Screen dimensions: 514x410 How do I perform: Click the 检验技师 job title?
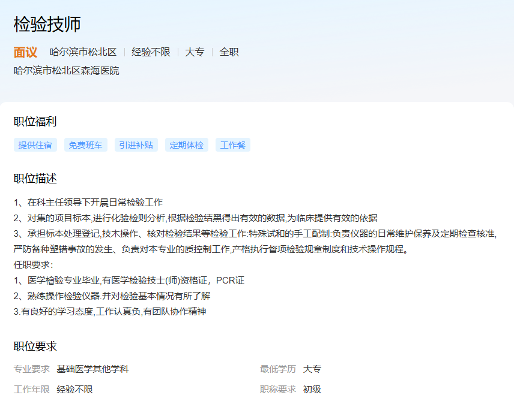click(47, 25)
